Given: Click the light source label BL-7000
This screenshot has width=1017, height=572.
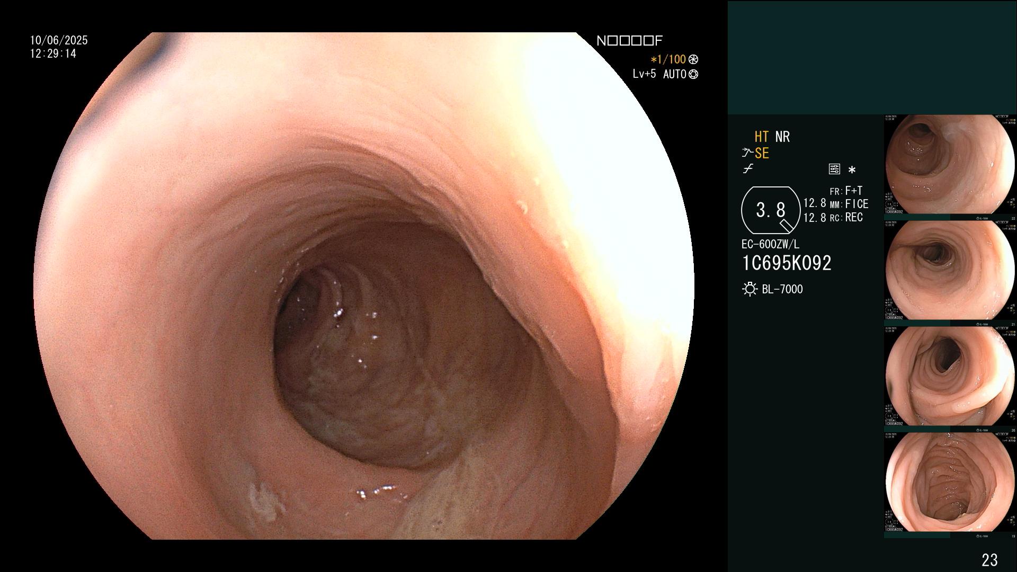Looking at the screenshot, I should (x=782, y=289).
